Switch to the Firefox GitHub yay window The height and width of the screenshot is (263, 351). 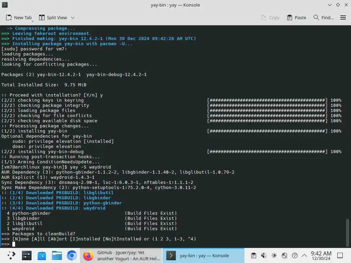(x=121, y=255)
